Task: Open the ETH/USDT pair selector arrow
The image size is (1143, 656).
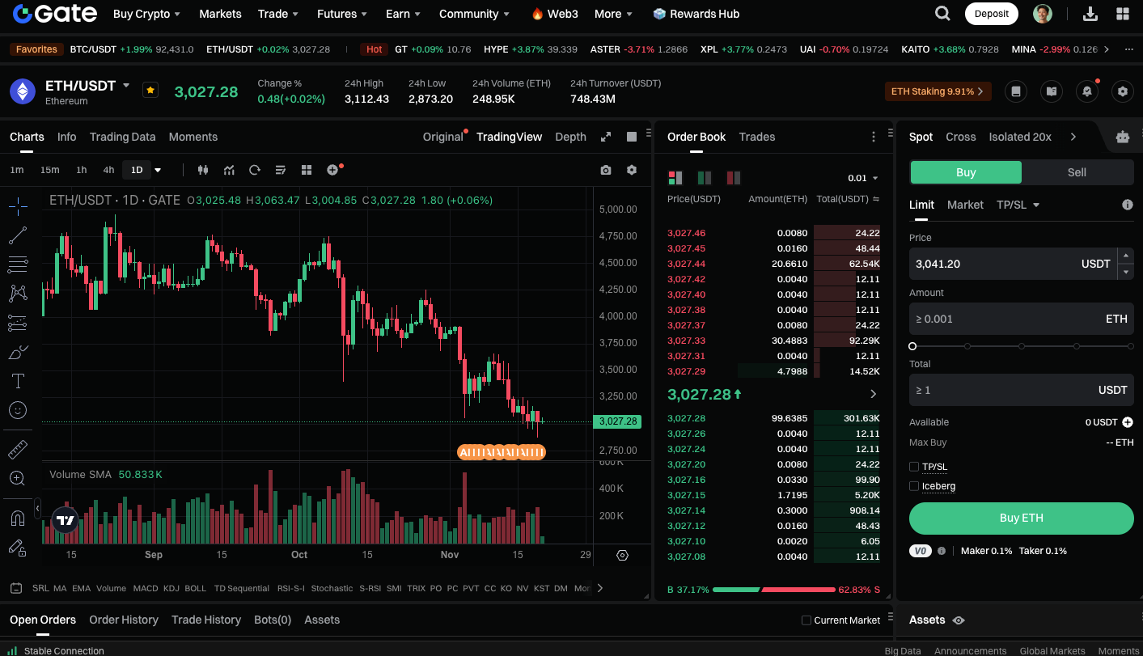Action: 126,85
